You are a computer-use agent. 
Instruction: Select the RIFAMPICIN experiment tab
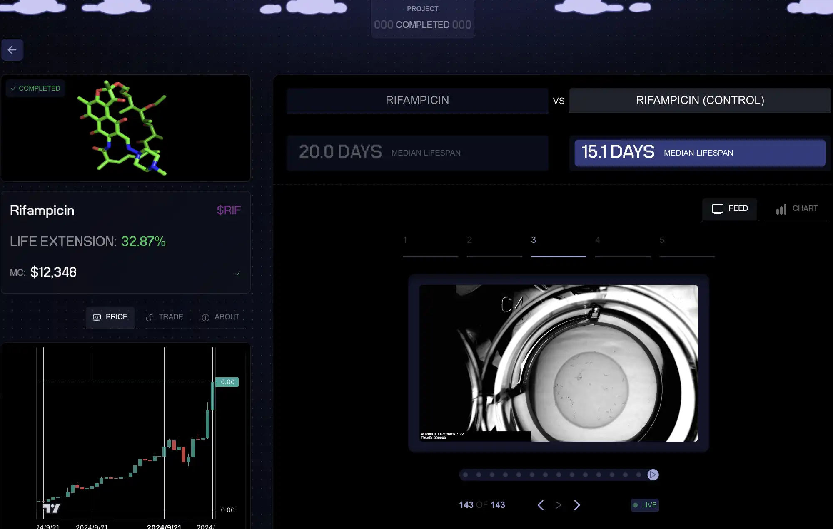tap(417, 100)
